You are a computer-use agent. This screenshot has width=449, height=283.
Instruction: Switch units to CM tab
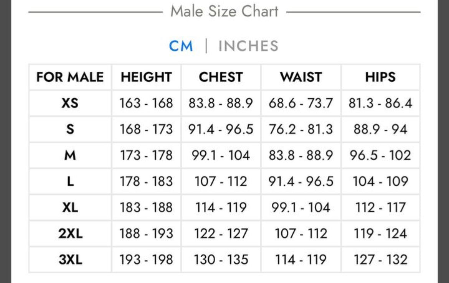tap(181, 46)
